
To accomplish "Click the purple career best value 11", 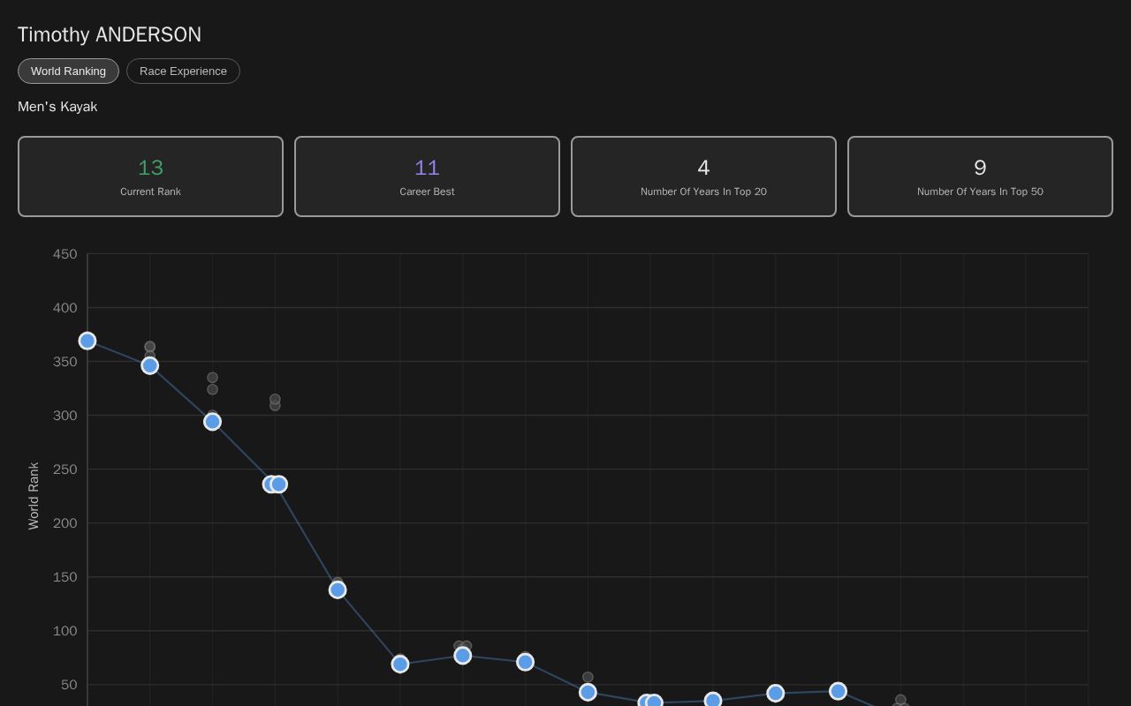I will pos(427,168).
